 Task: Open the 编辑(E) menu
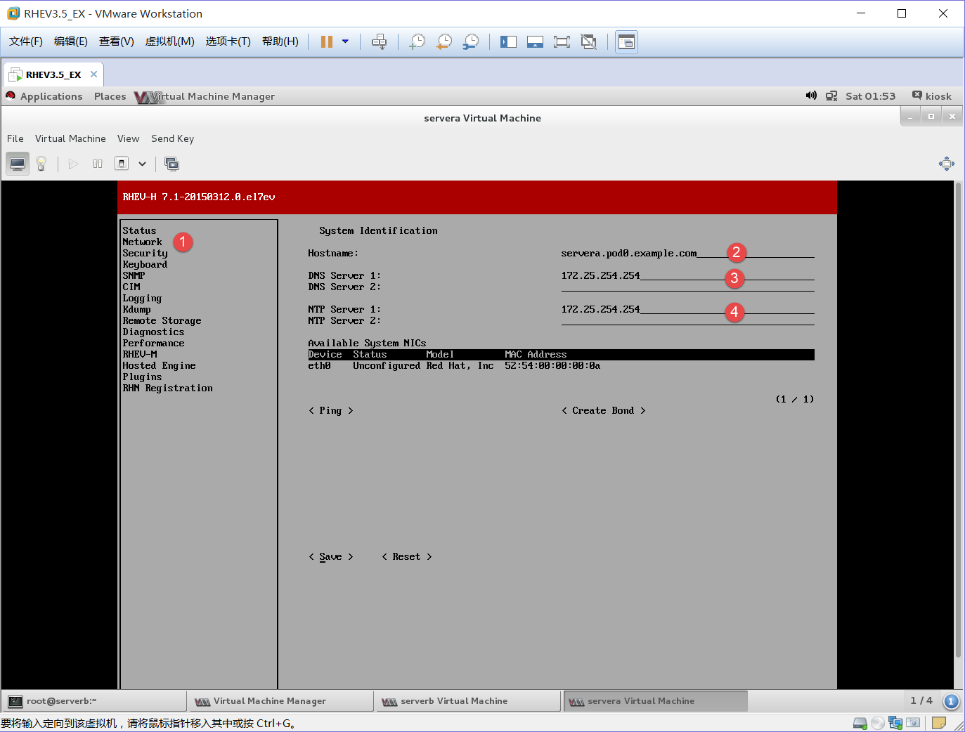click(71, 41)
